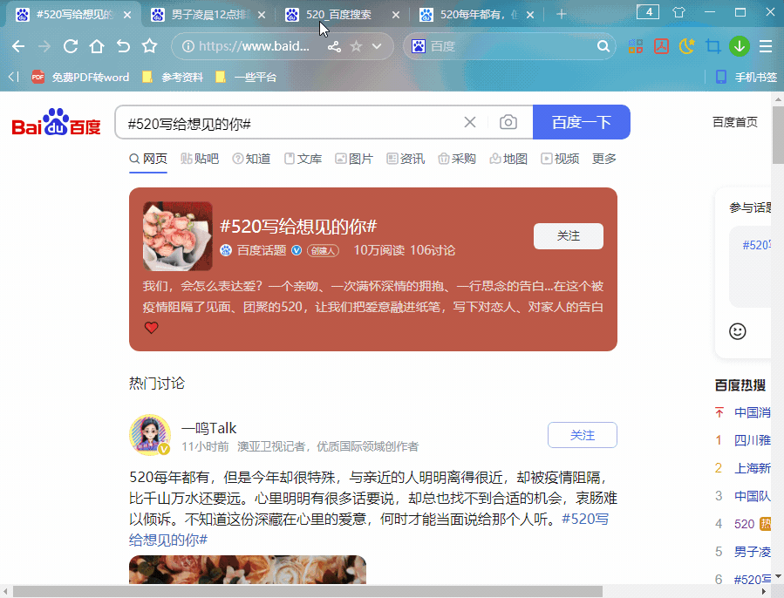Follow the #520写给想见的你# topic

coord(569,236)
